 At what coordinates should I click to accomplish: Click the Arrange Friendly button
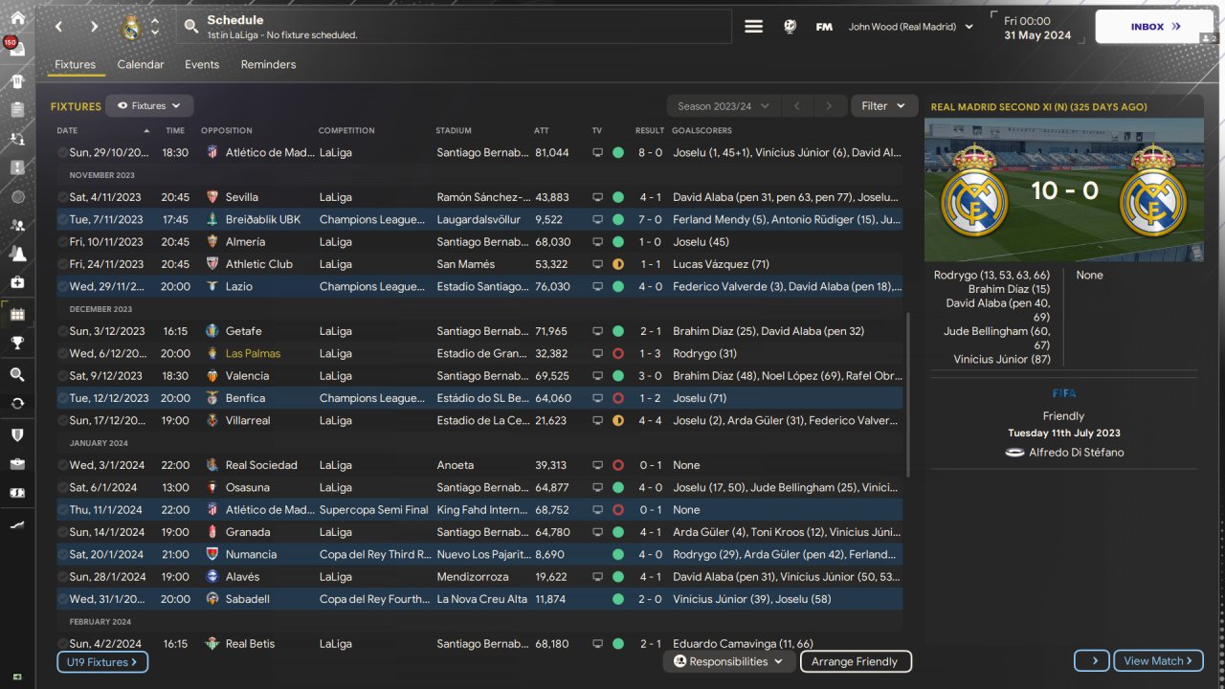(854, 661)
